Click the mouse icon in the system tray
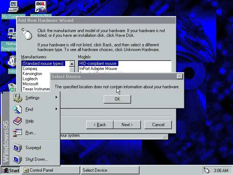 pos(206,170)
